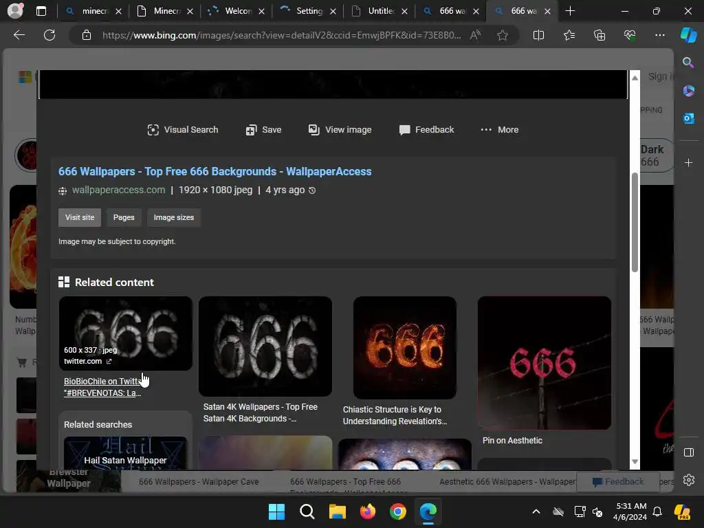Open Settings and more ellipsis menu
This screenshot has width=704, height=528.
[x=659, y=35]
